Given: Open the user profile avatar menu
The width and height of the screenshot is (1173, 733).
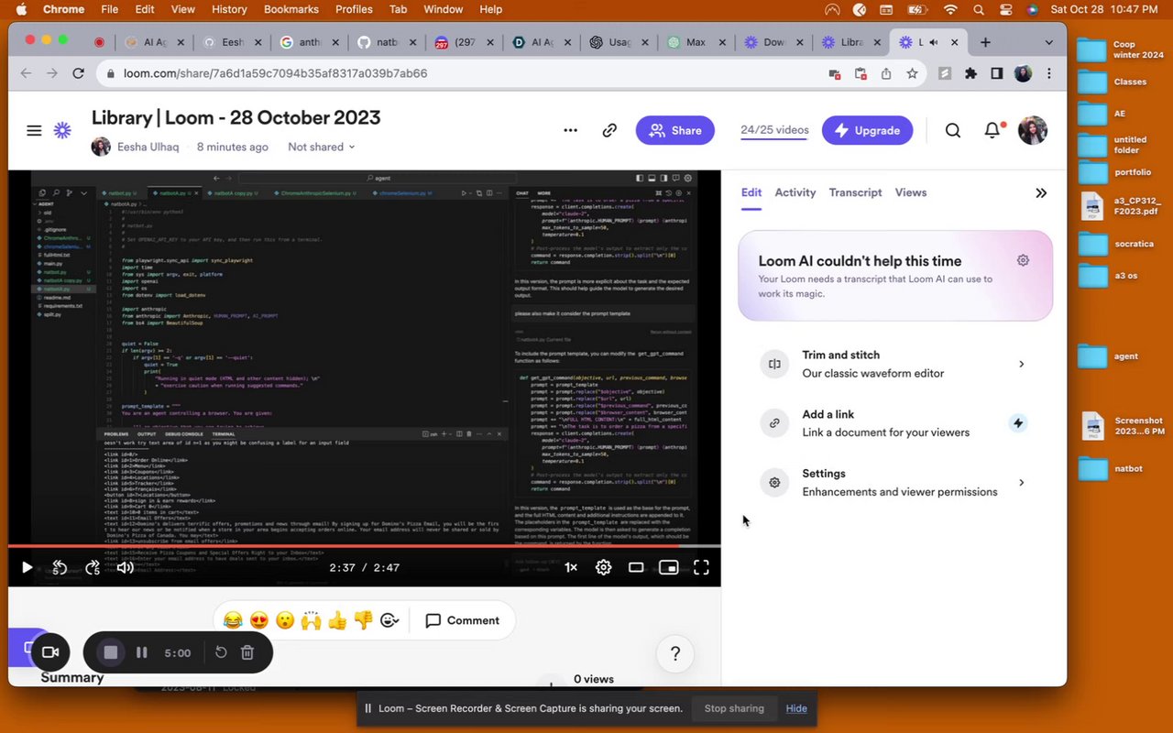Looking at the screenshot, I should [x=1033, y=130].
